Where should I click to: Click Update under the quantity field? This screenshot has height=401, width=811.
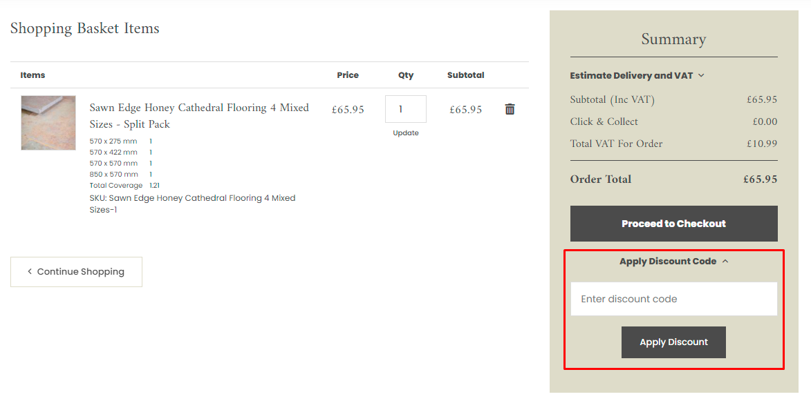tap(405, 133)
